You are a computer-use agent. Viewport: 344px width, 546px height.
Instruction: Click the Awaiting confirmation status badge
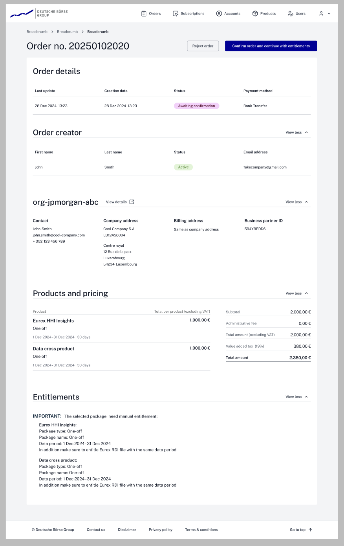[196, 106]
